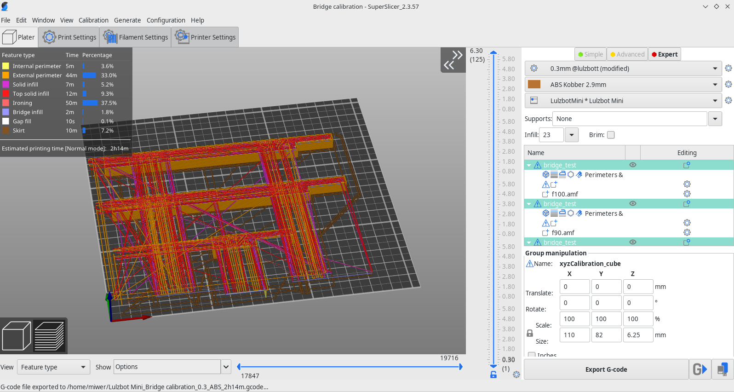Click first bridge_test editing add-settings icon

coord(687,165)
